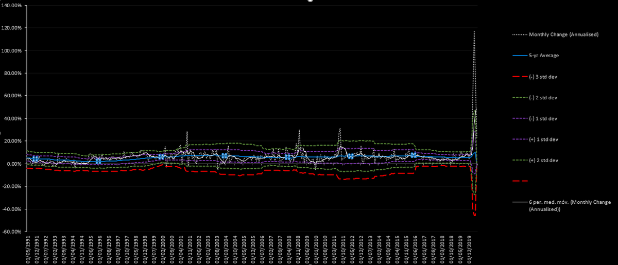618x265 pixels.
Task: Click the 60.00% y-axis label
Action: coord(12,96)
